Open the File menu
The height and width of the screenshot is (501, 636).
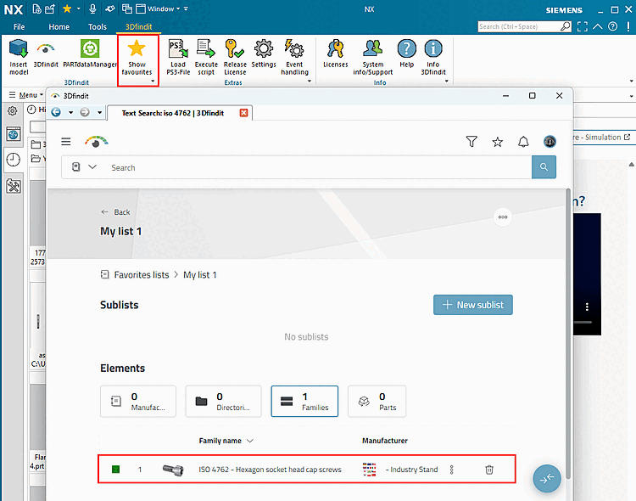point(19,27)
